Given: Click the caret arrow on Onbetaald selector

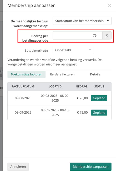Looking at the screenshot, I should click(90, 50).
